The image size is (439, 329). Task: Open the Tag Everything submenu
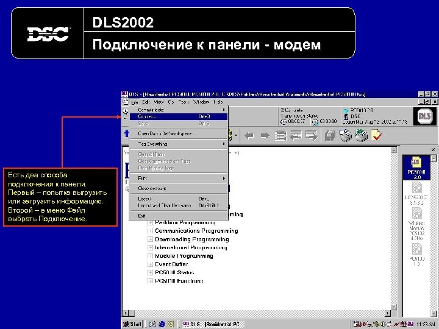(x=179, y=144)
